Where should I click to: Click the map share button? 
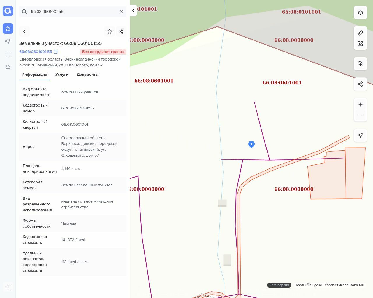click(x=360, y=84)
